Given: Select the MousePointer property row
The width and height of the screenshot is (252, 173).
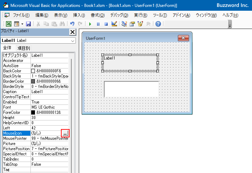Looking at the screenshot, I should point(36,138).
